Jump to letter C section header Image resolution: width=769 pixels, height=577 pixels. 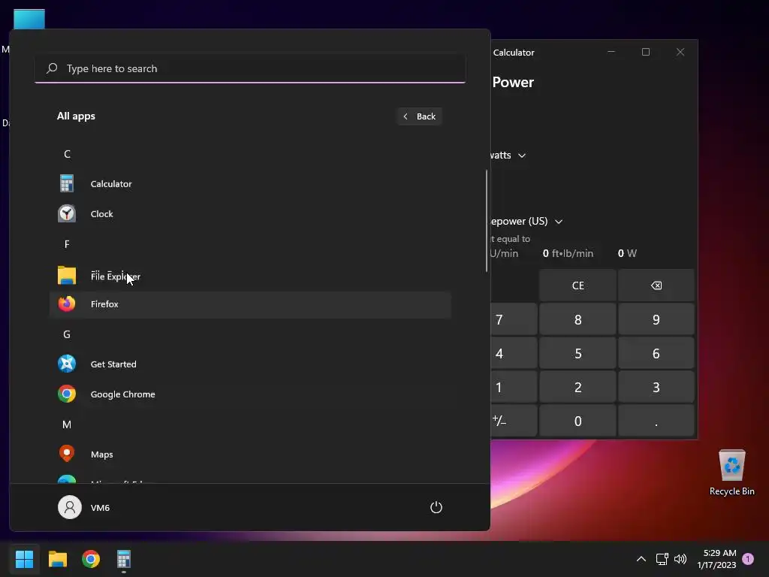click(x=67, y=154)
